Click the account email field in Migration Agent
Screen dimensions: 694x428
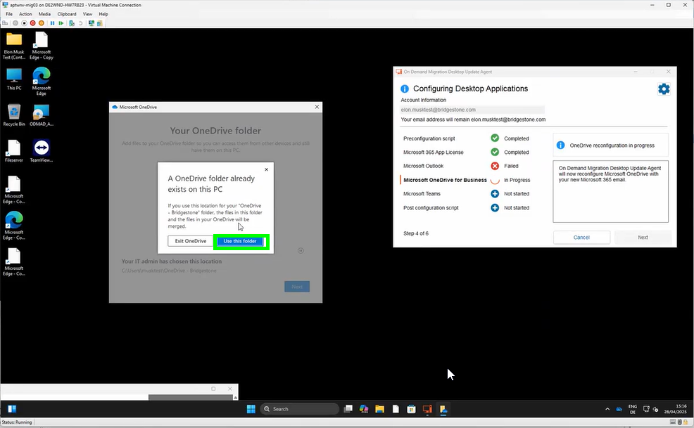click(x=472, y=110)
